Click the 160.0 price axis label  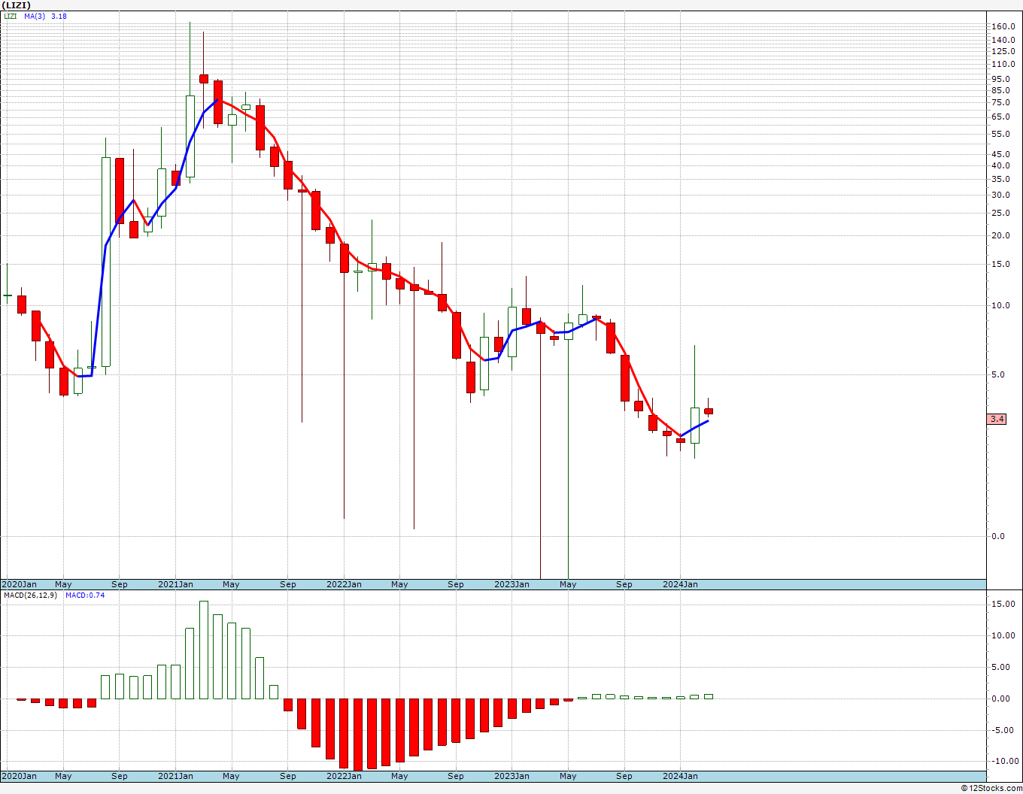pyautogui.click(x=1003, y=27)
